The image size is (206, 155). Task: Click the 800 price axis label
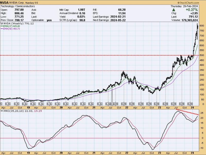point(202,26)
